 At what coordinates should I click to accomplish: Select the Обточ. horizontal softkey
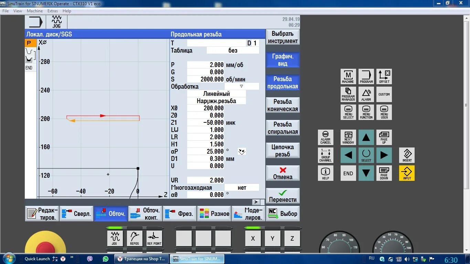click(110, 213)
